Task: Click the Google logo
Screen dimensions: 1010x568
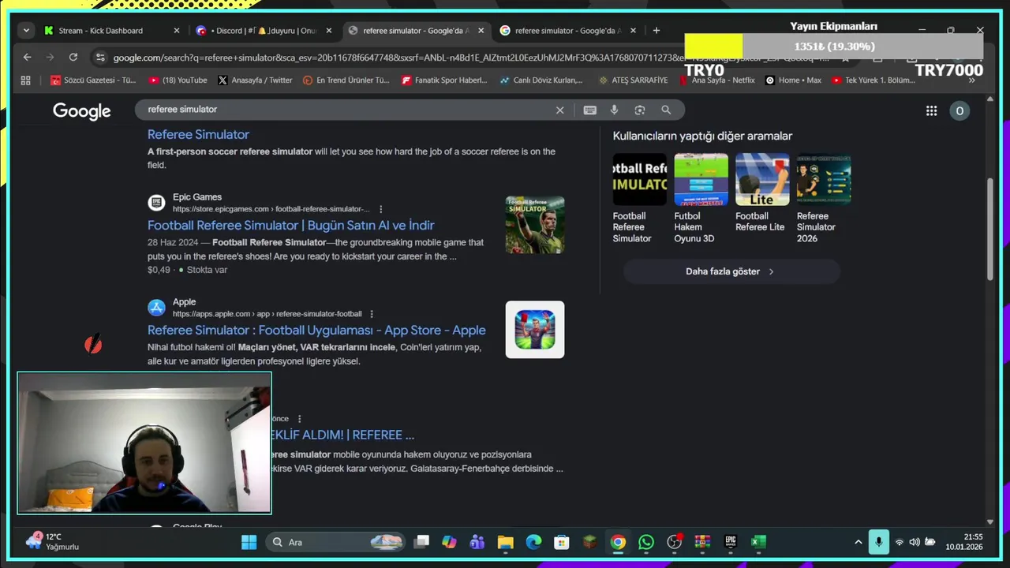Action: pos(82,111)
